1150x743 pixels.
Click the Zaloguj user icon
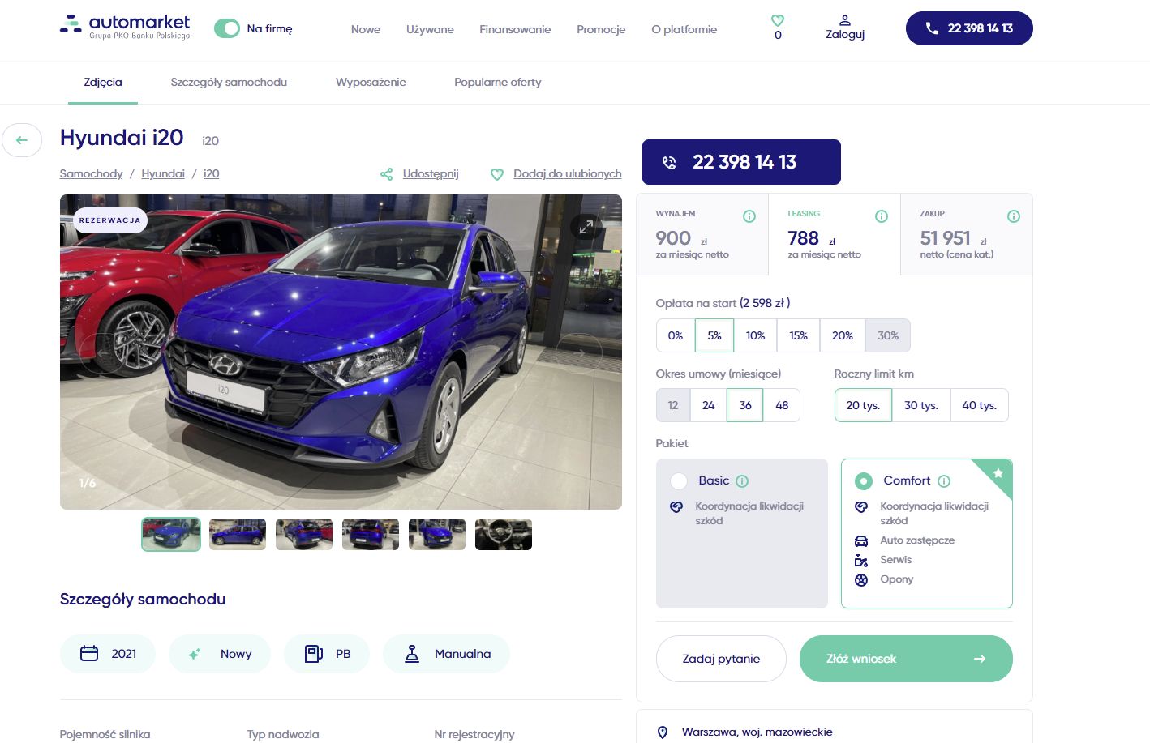[x=845, y=28]
